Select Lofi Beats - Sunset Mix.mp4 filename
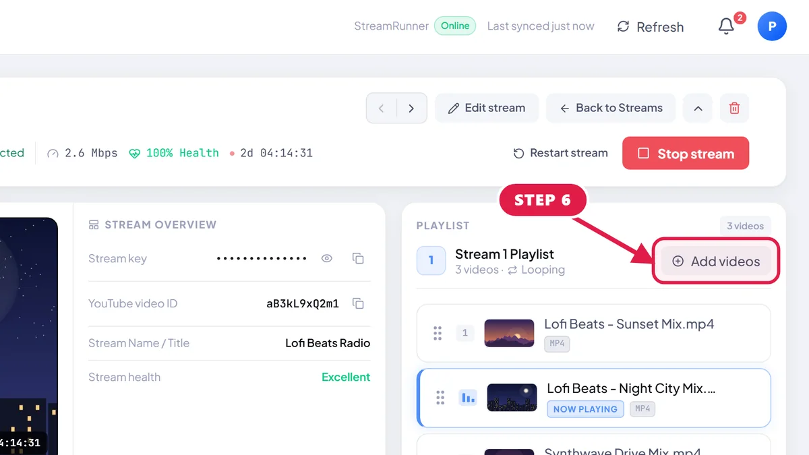 pos(629,324)
